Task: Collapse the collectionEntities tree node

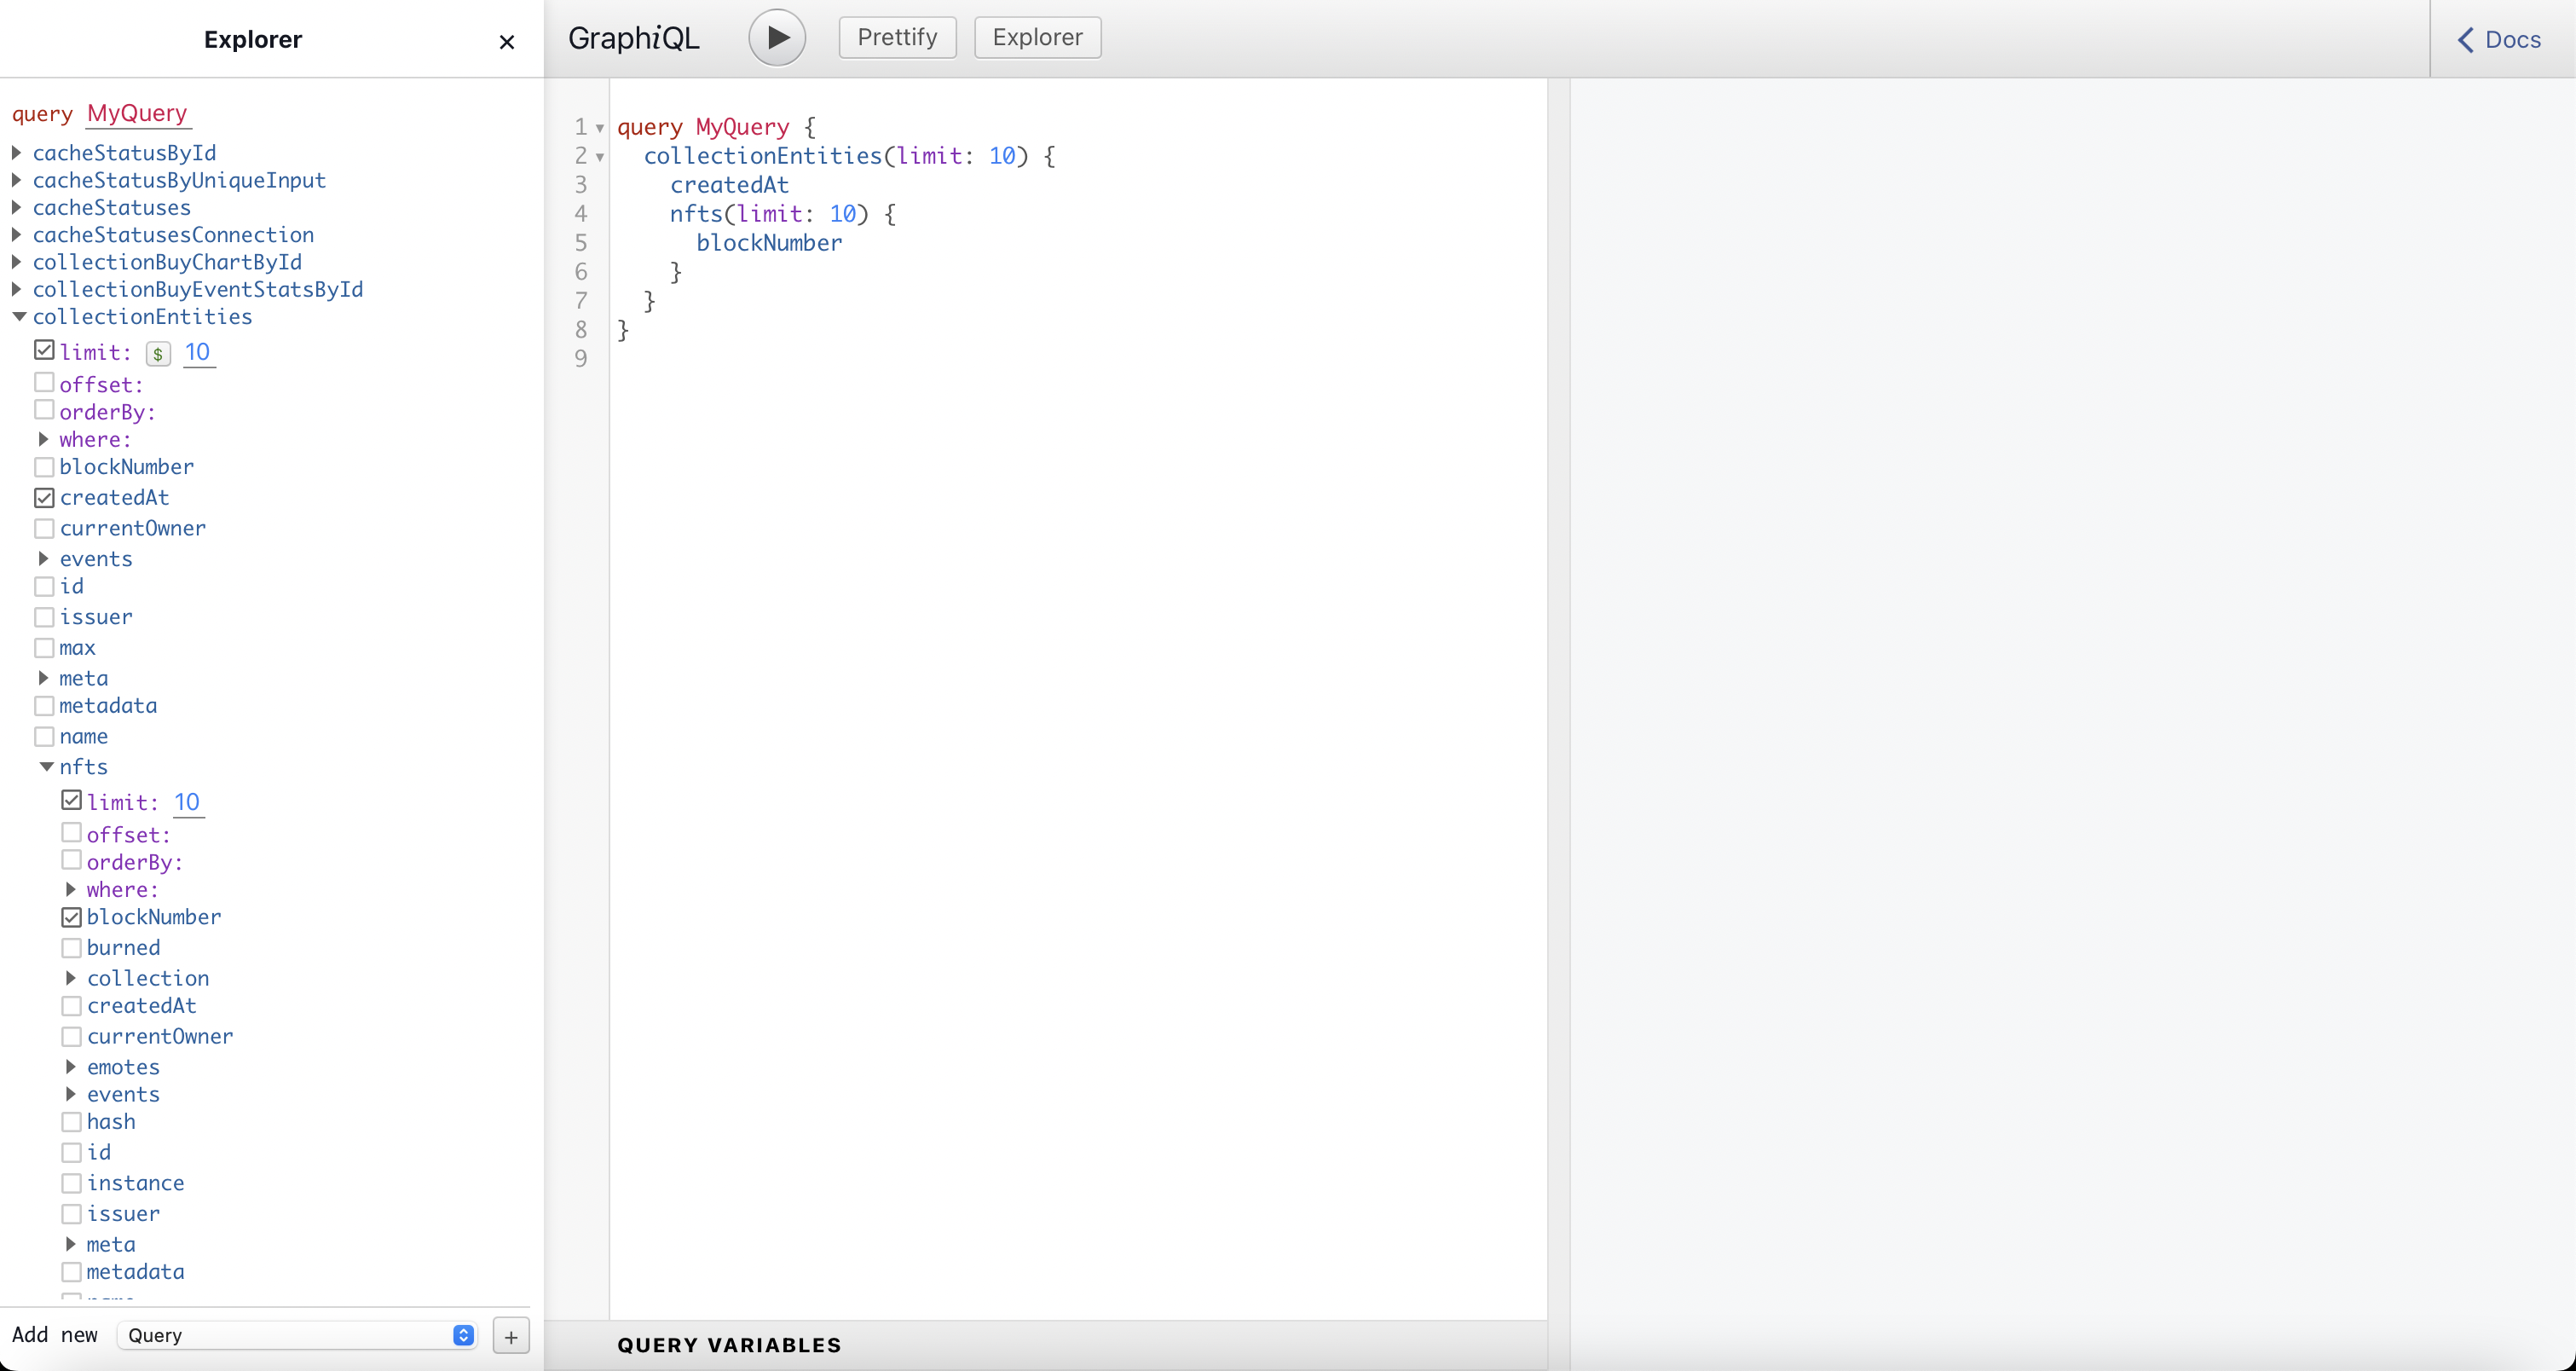Action: (18, 317)
